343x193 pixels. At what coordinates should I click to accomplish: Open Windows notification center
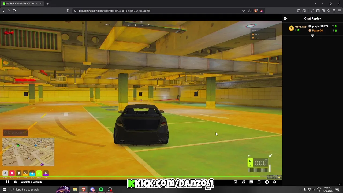coord(337,190)
